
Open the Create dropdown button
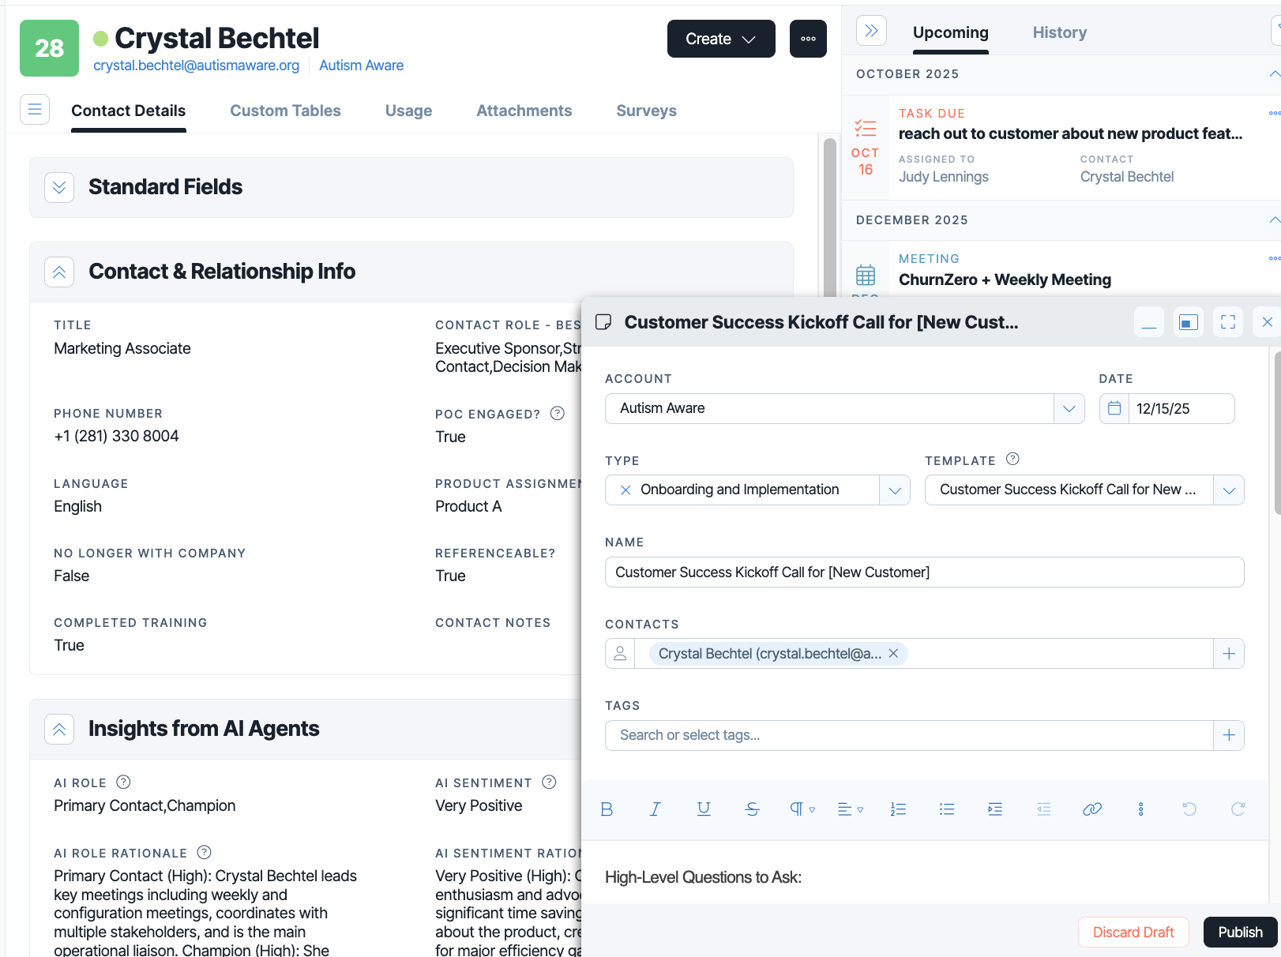click(721, 39)
